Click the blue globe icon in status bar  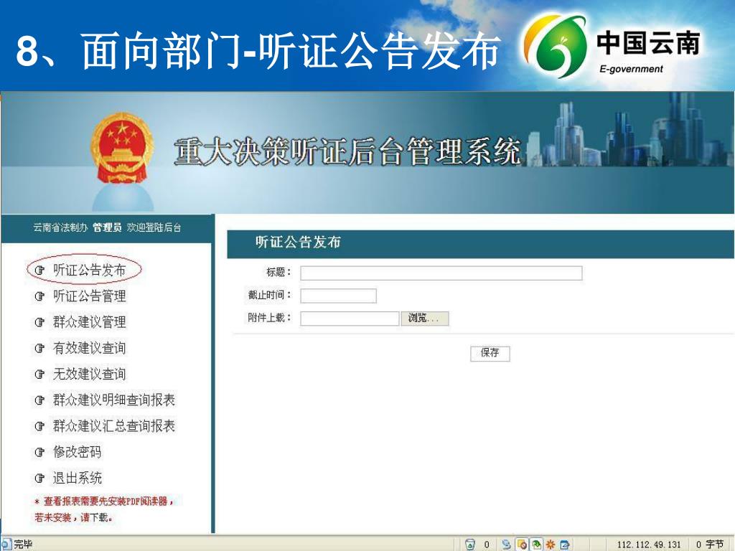[506, 545]
